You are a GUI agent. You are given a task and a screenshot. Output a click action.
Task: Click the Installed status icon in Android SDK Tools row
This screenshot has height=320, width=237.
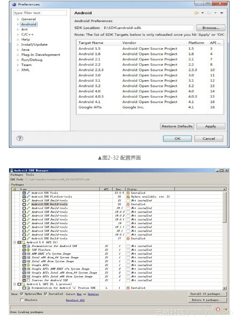(x=128, y=193)
